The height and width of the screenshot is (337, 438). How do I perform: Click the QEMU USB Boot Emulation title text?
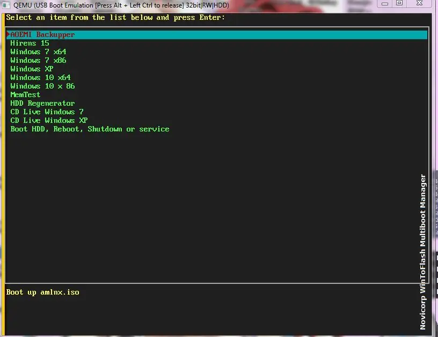121,5
